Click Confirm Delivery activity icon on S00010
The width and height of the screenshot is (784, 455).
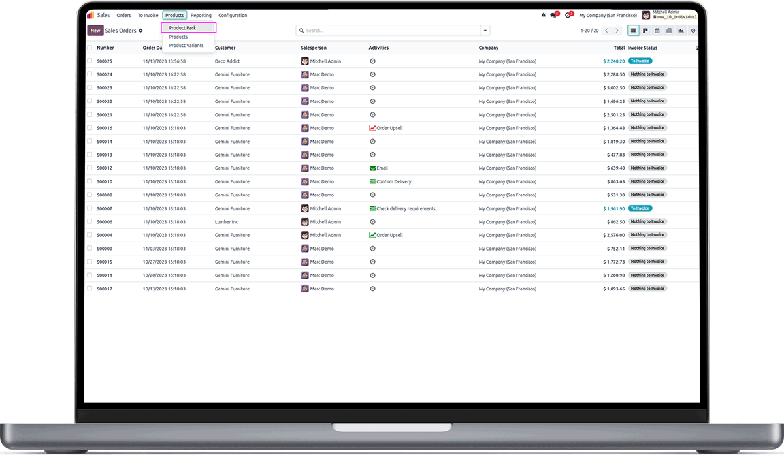pos(372,181)
